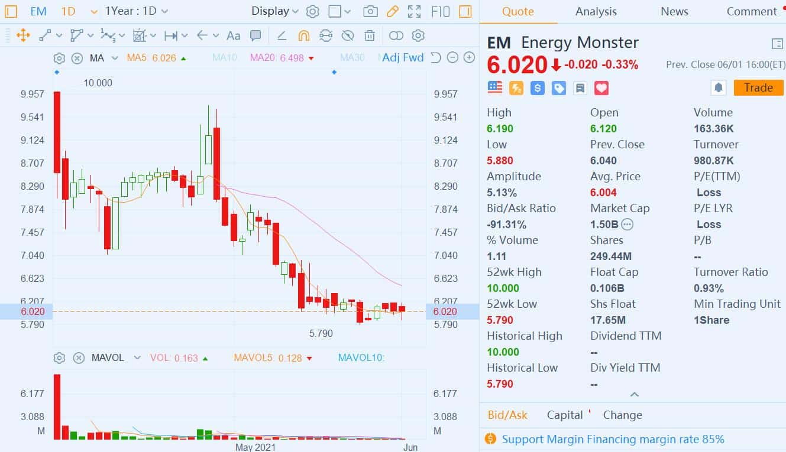Viewport: 786px width, 452px height.
Task: Click the screenshot camera icon
Action: click(x=370, y=11)
